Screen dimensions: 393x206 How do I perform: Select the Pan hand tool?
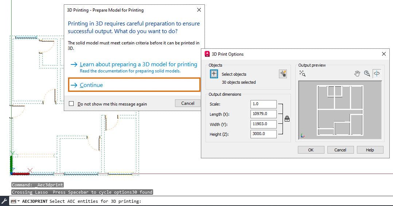coord(357,74)
